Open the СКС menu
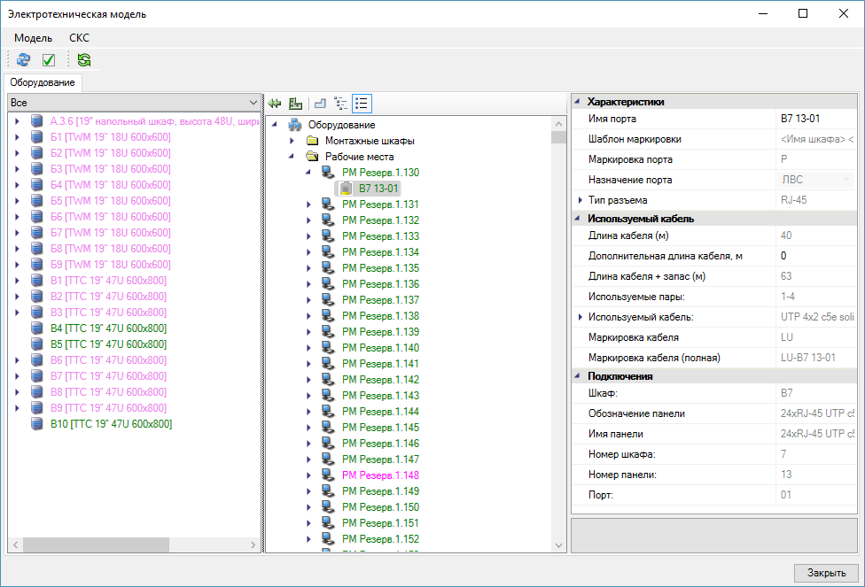The height and width of the screenshot is (587, 865). (x=79, y=38)
